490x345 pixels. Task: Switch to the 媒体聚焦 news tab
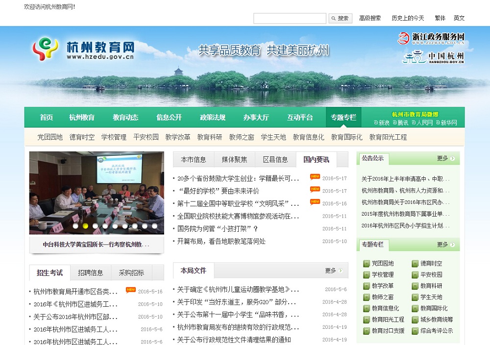234,159
